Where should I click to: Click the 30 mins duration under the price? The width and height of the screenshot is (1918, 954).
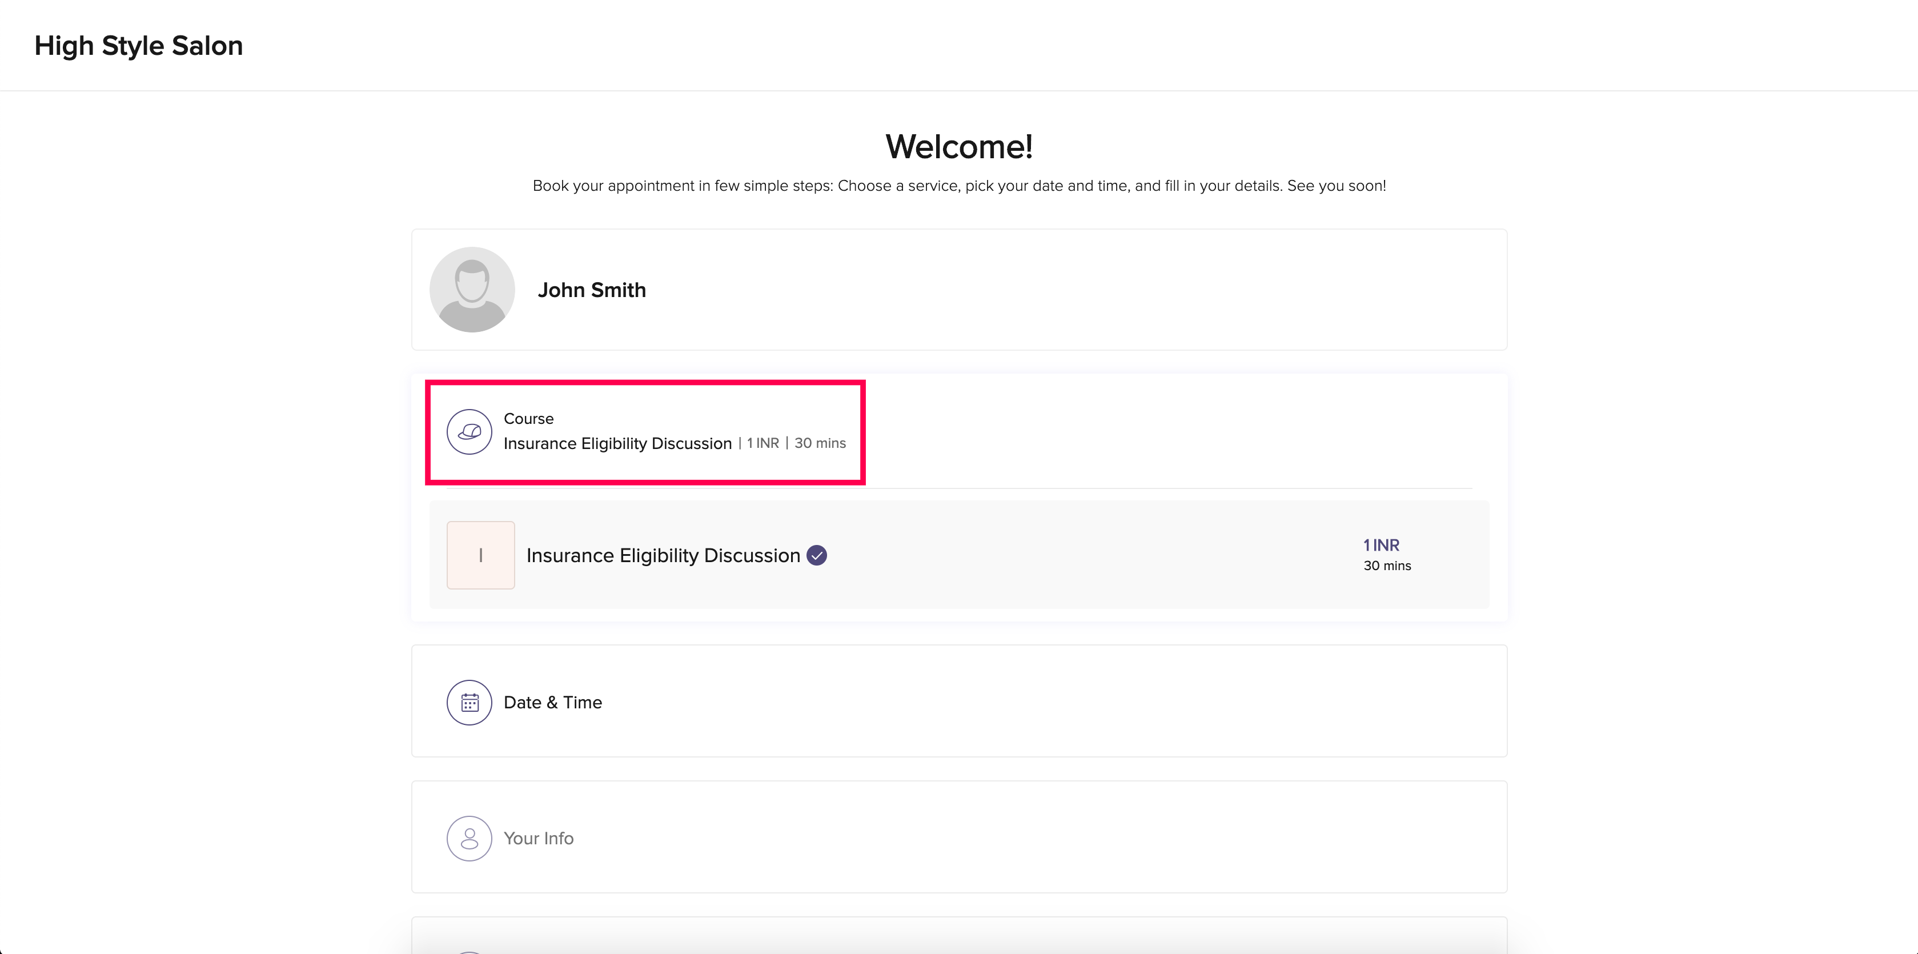[x=1387, y=566]
